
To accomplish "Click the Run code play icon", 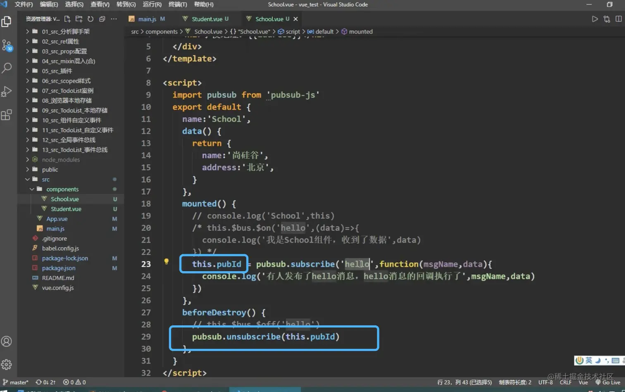I will point(595,19).
